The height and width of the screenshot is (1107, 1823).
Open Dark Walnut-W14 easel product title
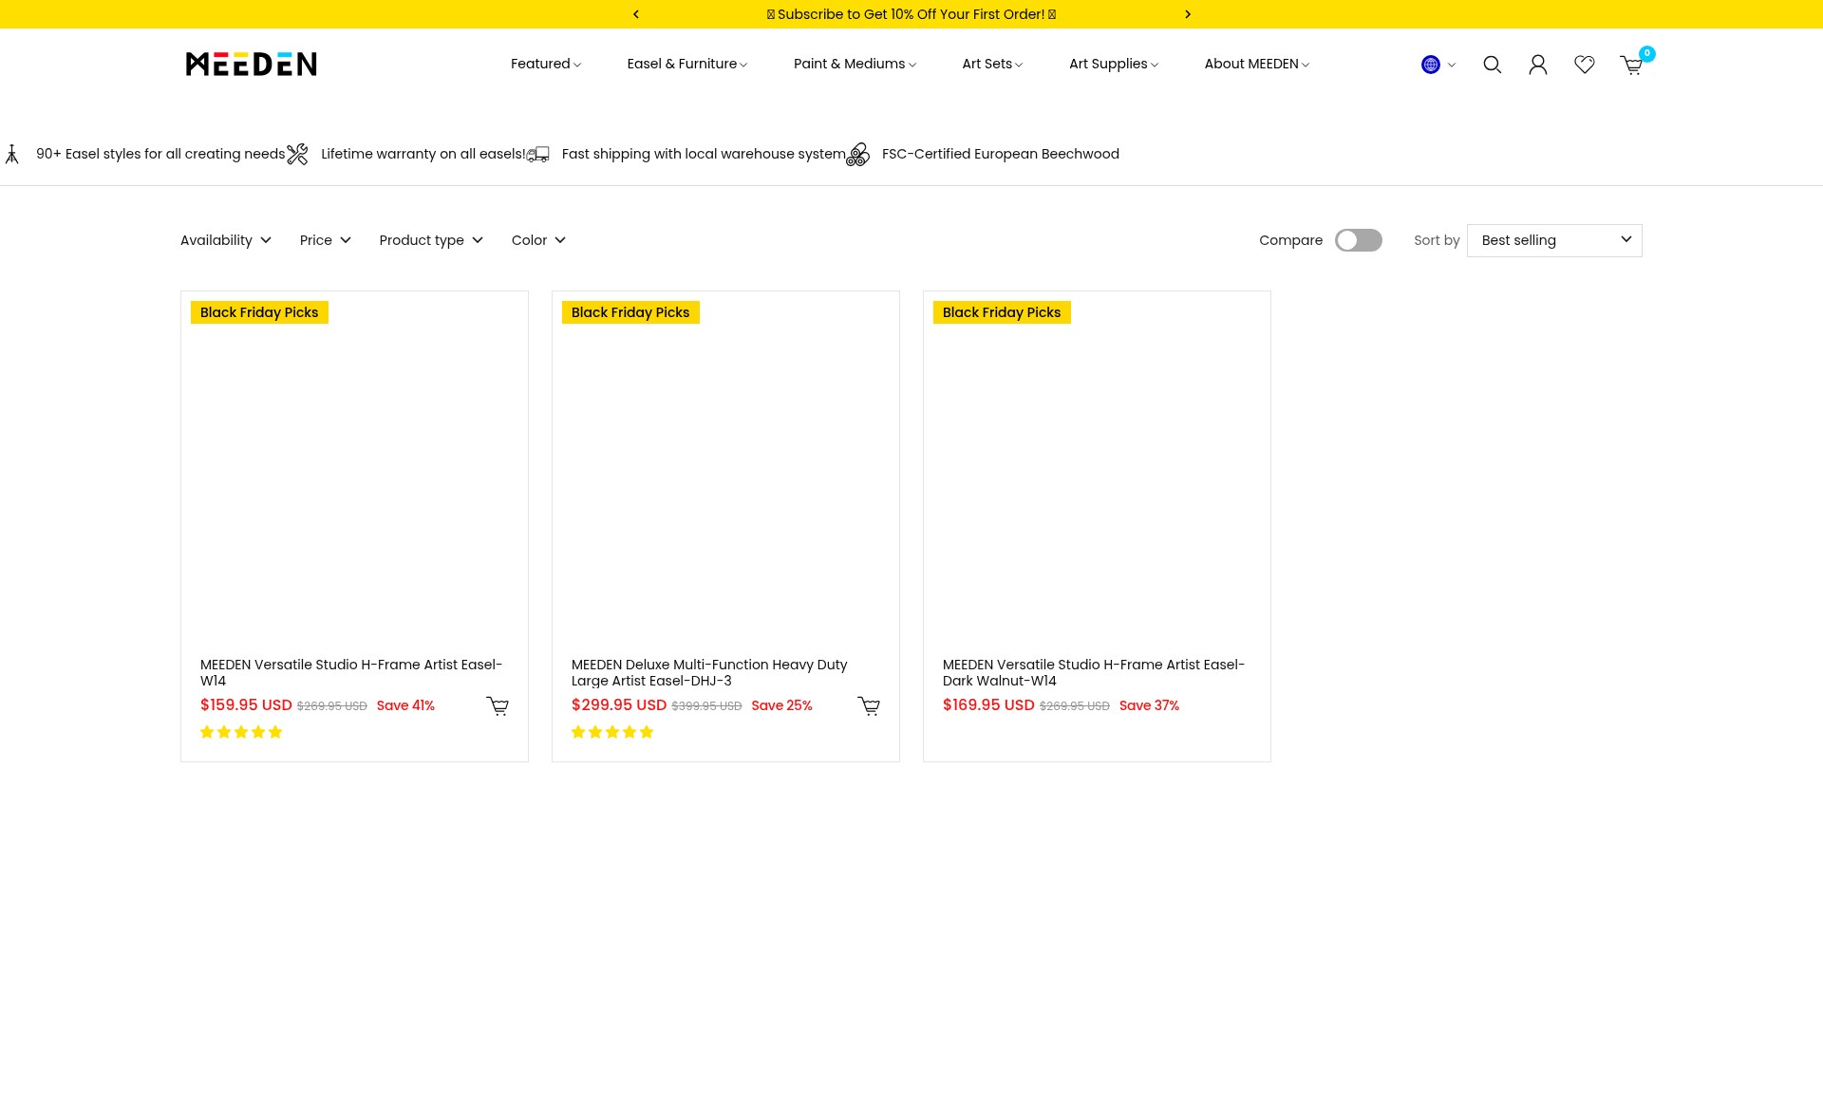tap(1094, 672)
